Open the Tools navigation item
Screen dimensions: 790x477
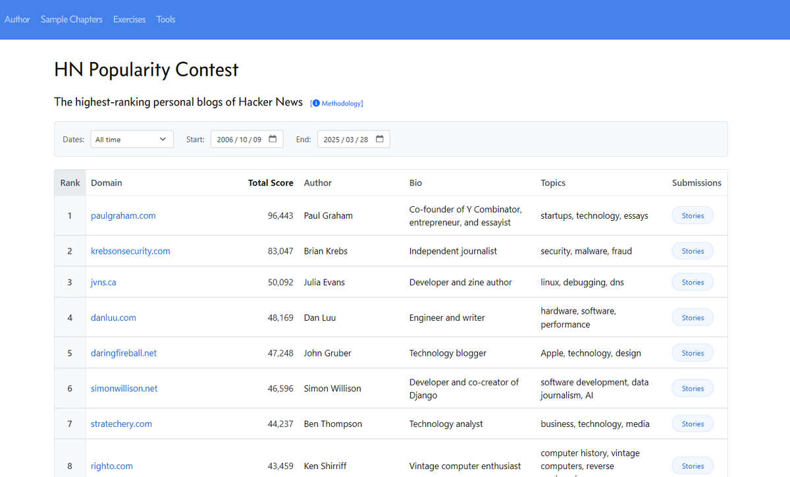pos(166,19)
